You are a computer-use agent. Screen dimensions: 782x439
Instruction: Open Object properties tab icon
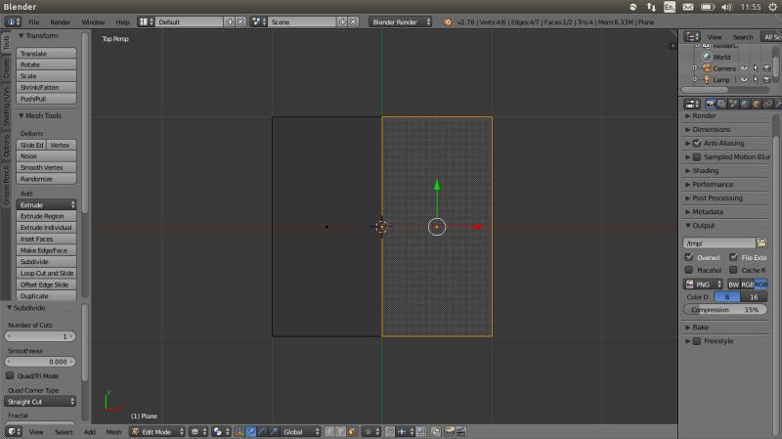756,104
